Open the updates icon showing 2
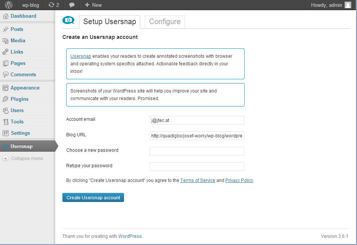This screenshot has height=245, width=357. click(54, 5)
